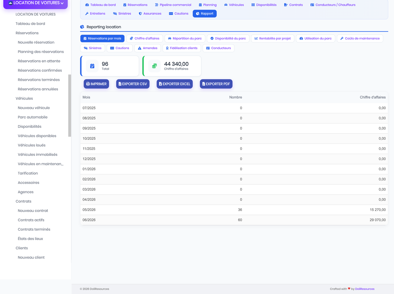
Task: Click the Chiffre d'affaires column header
Action: [373, 97]
